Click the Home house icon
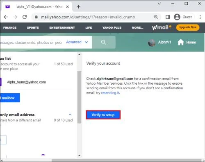Image resolution: width=205 pixels, height=162 pixels. click(181, 42)
